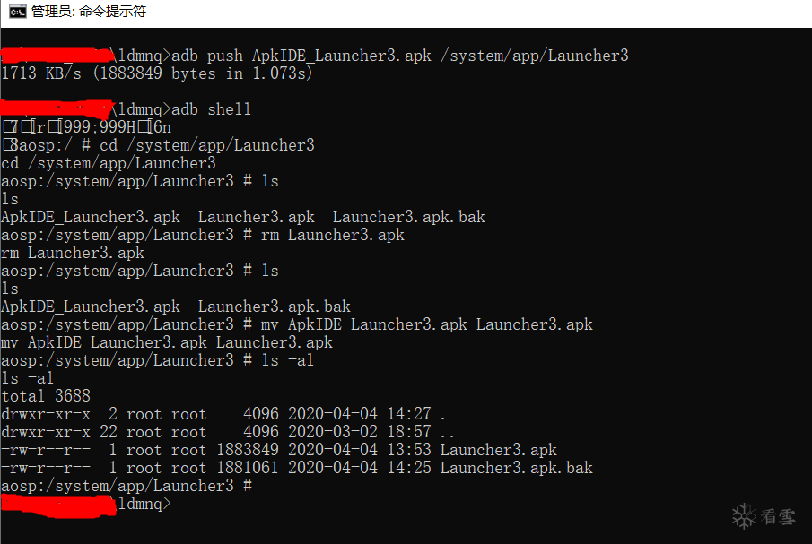The width and height of the screenshot is (812, 544).
Task: Click the 1881061-byte Launcher3.apk.bak listing entry
Action: coord(296,468)
